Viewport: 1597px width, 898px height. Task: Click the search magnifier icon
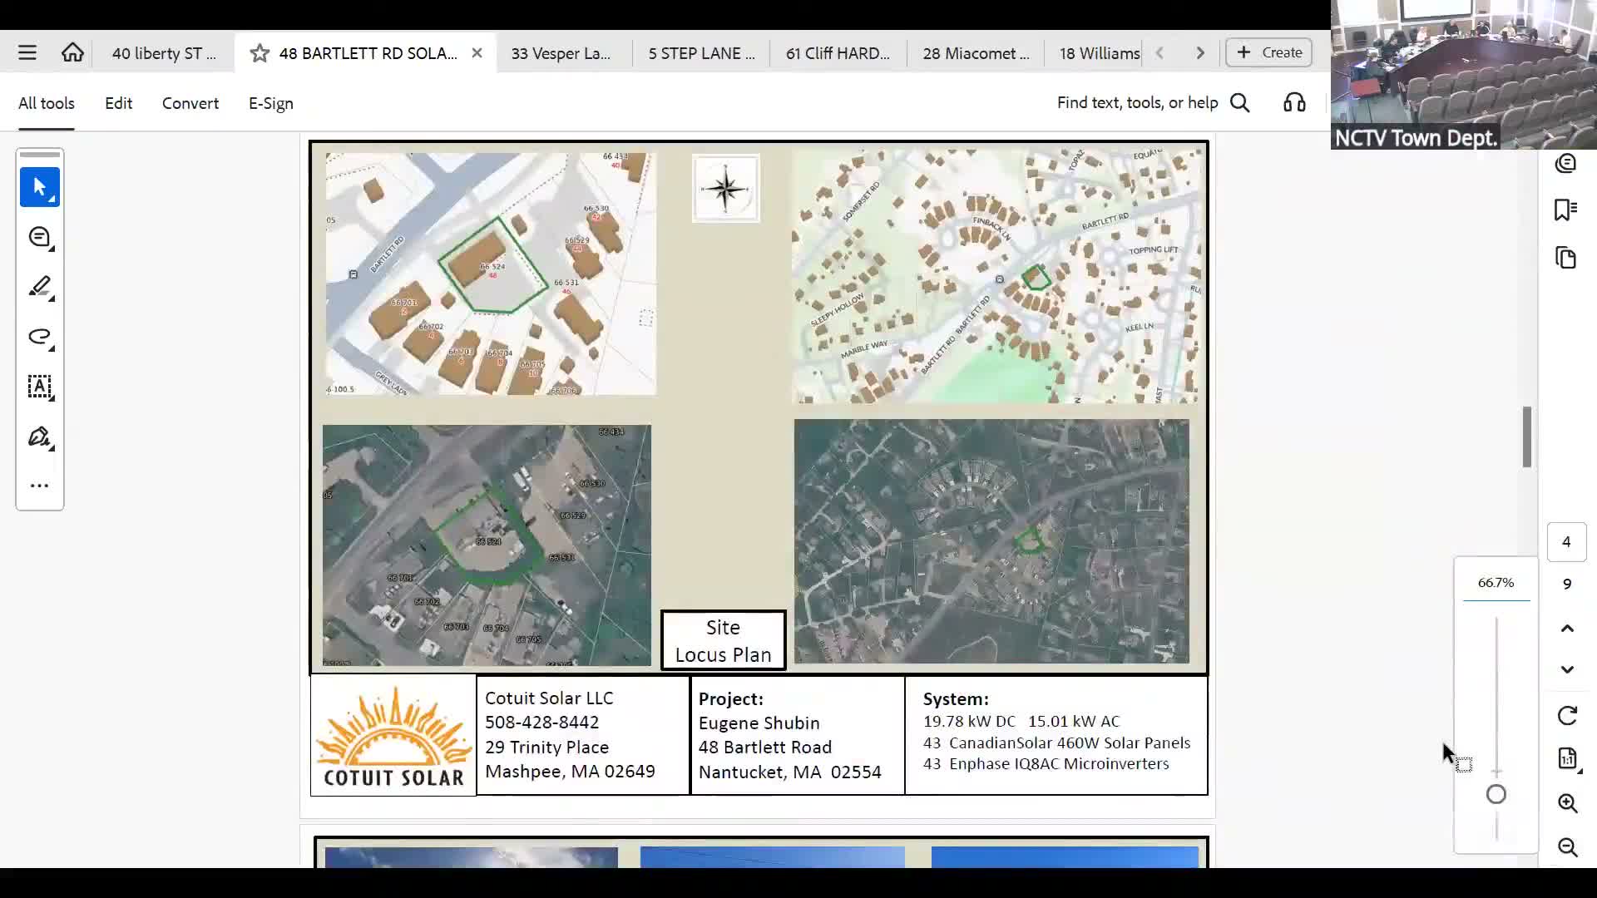pos(1240,103)
